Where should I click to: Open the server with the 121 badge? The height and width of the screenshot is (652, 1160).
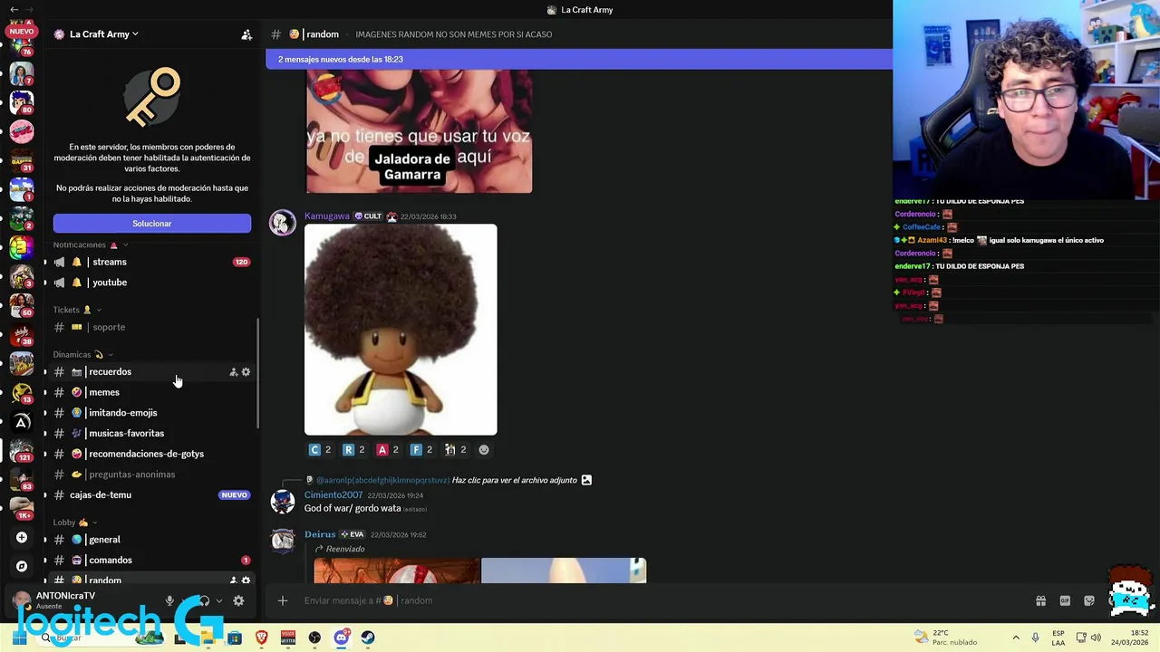tap(22, 450)
